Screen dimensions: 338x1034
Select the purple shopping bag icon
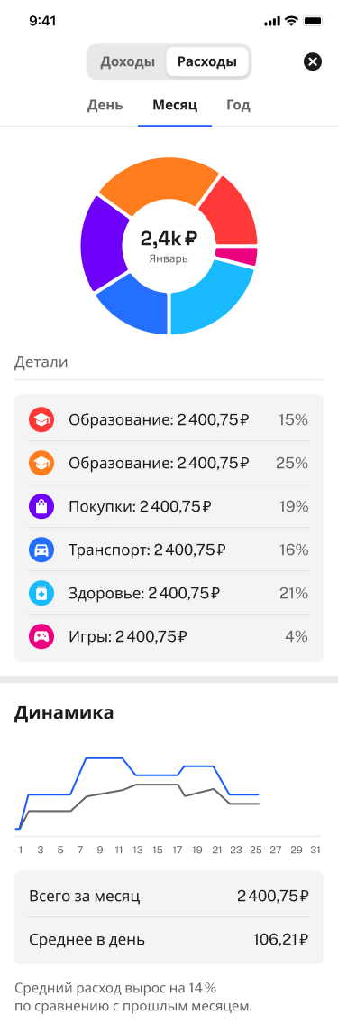click(40, 506)
